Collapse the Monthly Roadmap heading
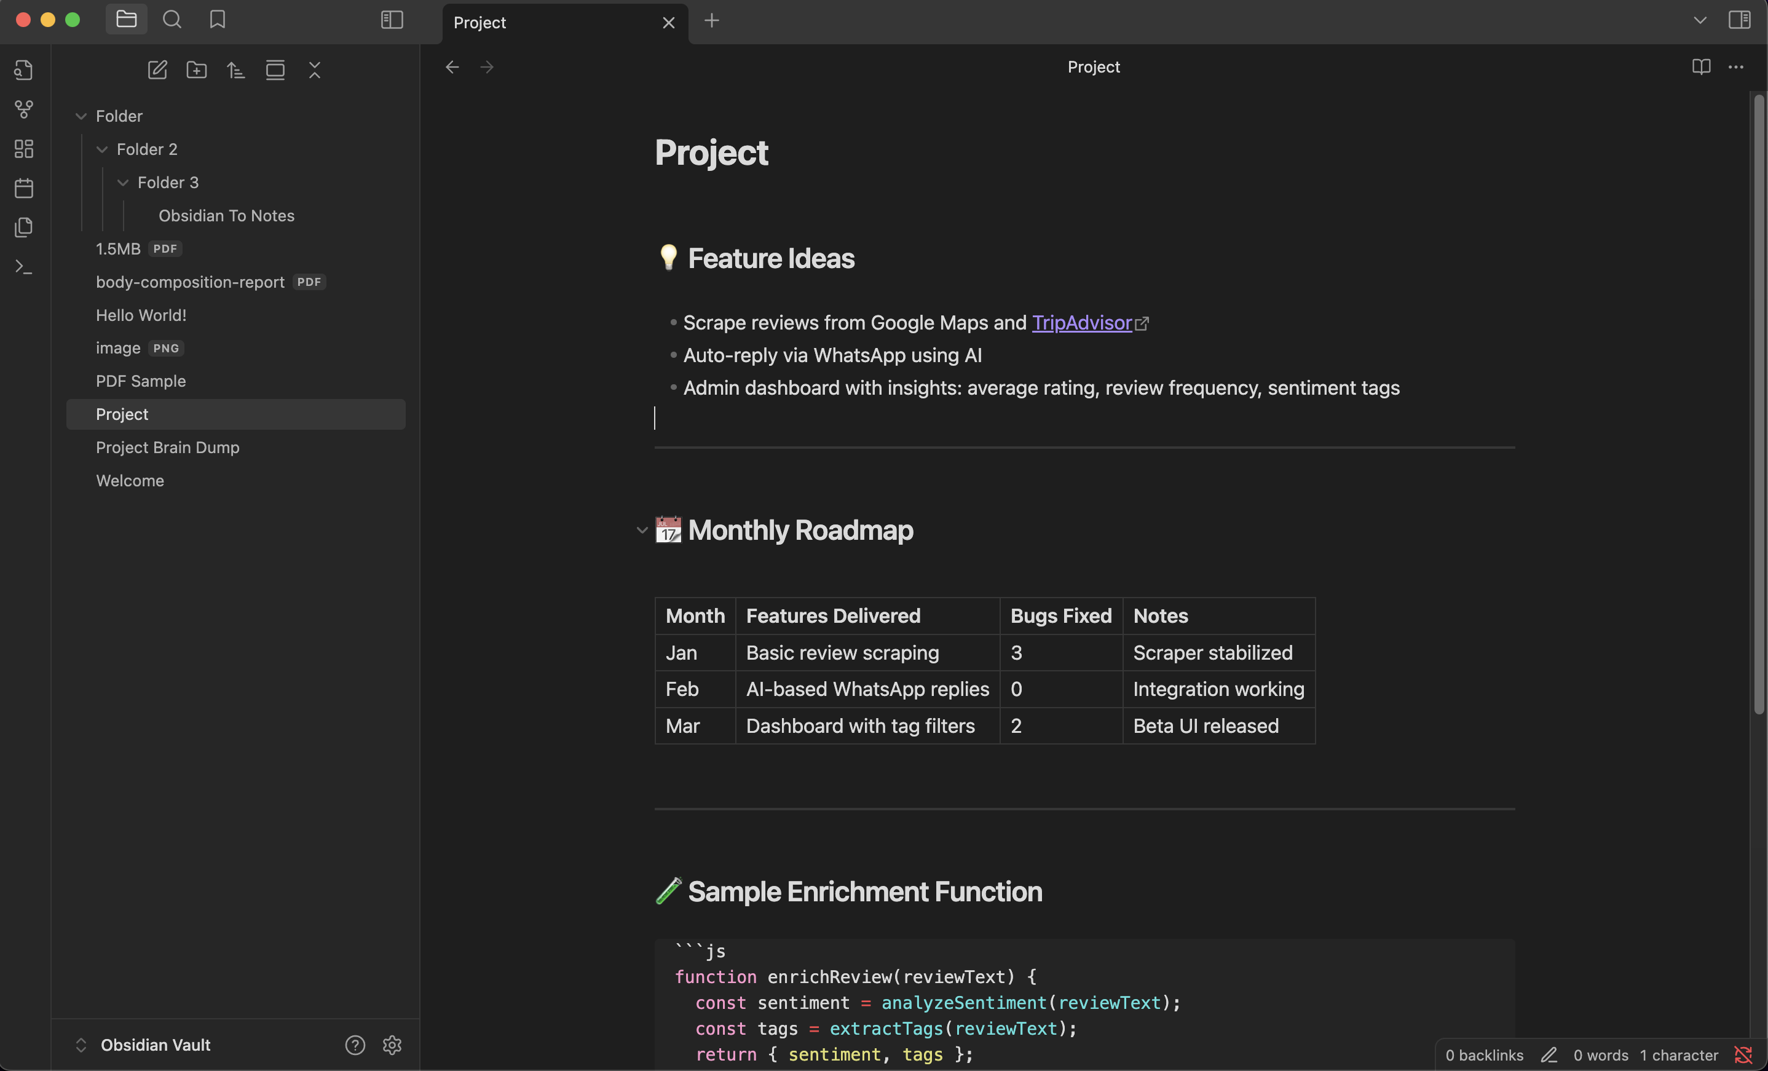This screenshot has width=1768, height=1071. pyautogui.click(x=641, y=531)
